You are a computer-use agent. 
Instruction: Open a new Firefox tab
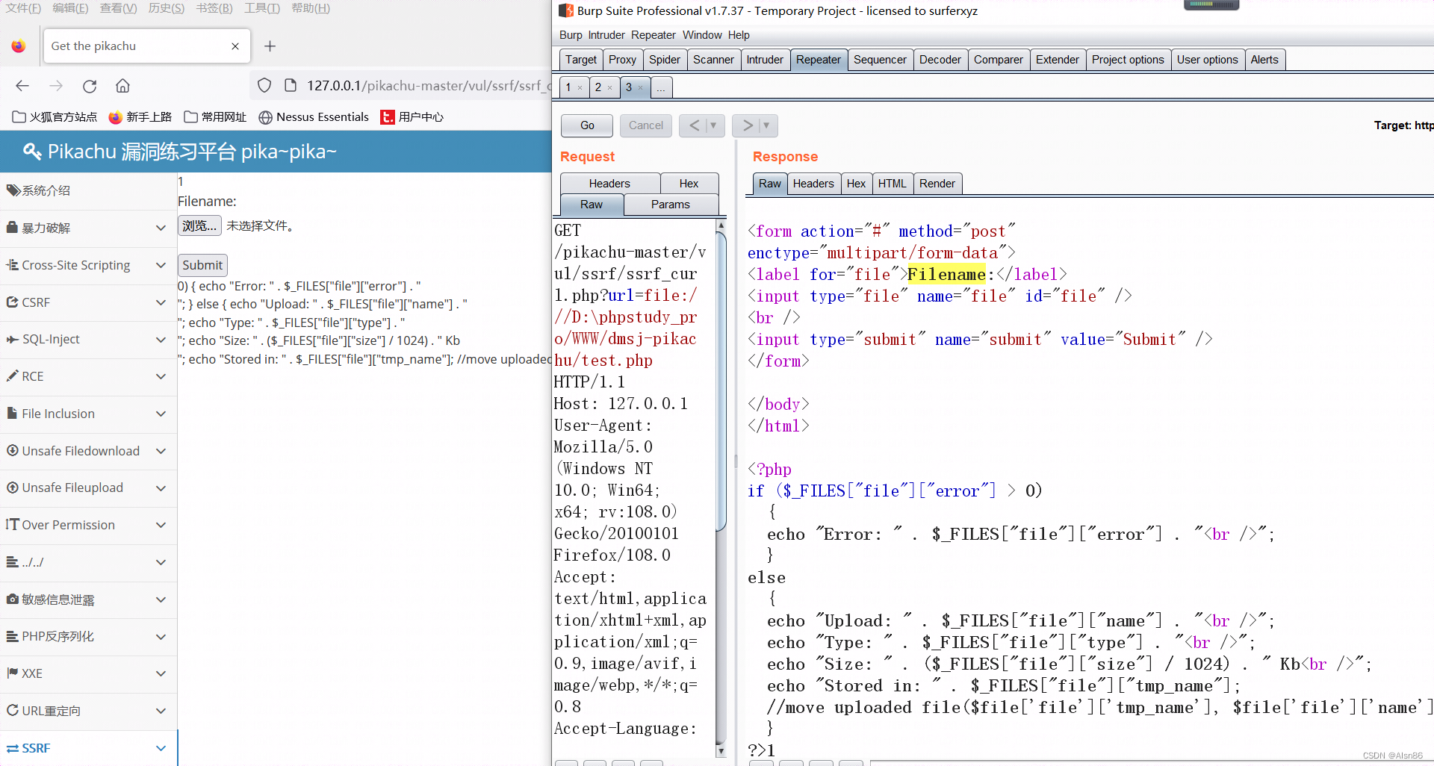tap(270, 46)
